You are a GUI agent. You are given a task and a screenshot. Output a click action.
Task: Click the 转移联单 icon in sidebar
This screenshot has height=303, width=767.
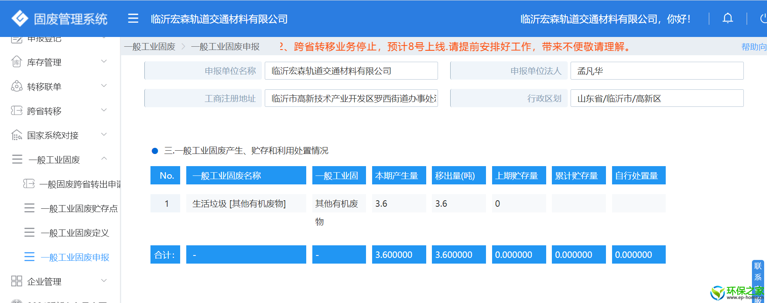pos(16,86)
